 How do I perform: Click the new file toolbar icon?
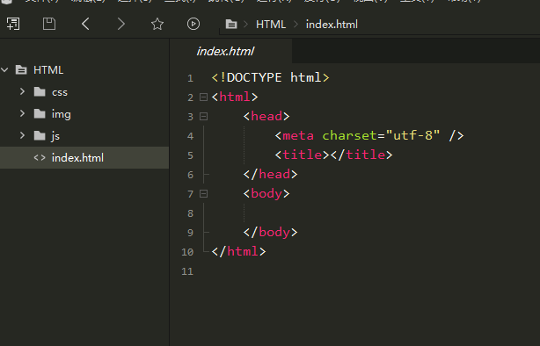pos(13,24)
